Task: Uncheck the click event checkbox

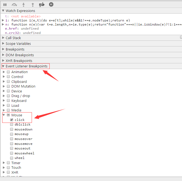Action: point(12,120)
